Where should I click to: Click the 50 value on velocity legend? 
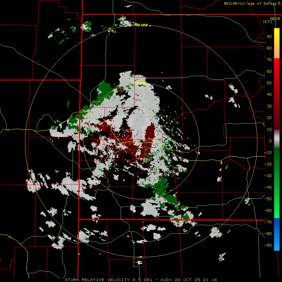[269, 83]
